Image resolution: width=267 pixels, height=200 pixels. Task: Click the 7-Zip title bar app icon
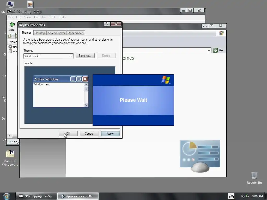[x=10, y=11]
